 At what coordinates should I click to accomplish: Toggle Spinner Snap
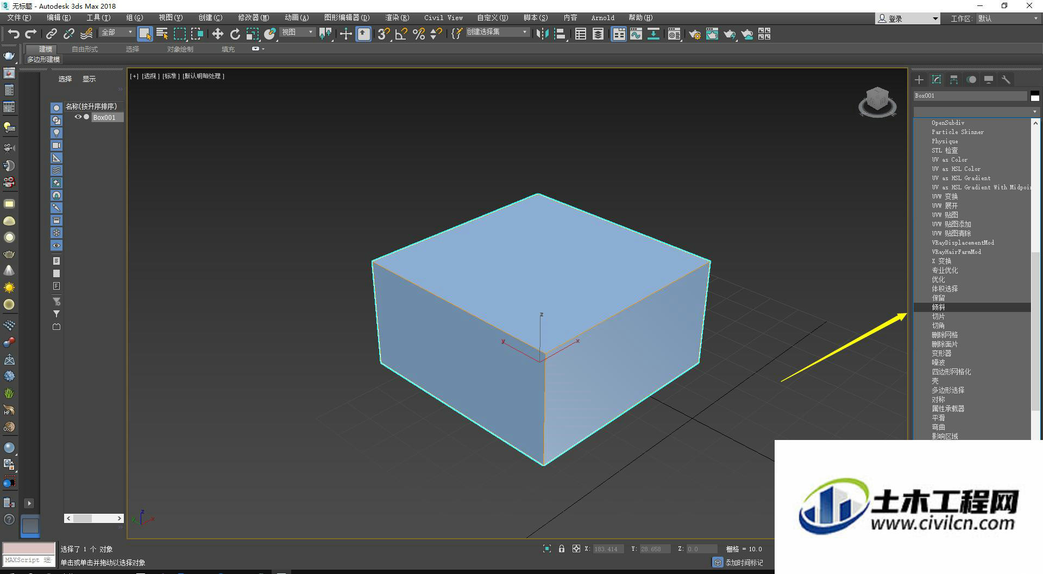[436, 34]
